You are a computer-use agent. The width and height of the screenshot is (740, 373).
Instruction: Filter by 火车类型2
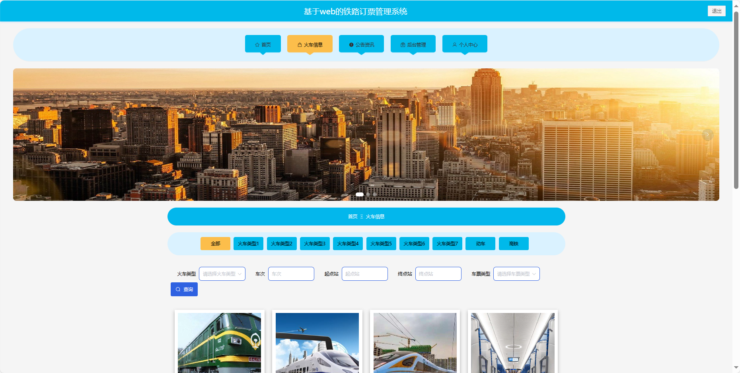(282, 244)
